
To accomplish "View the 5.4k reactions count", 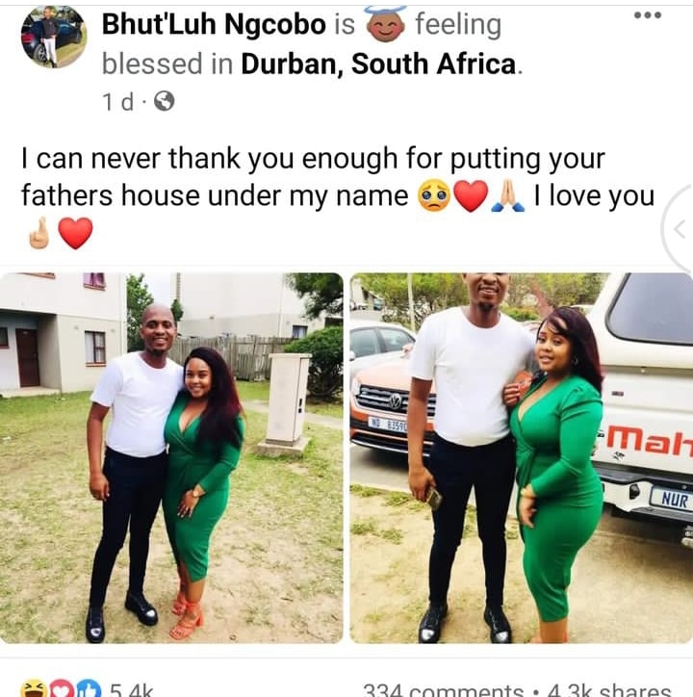I will pos(132,690).
